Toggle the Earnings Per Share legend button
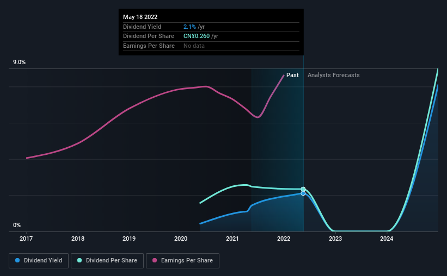 click(x=182, y=261)
